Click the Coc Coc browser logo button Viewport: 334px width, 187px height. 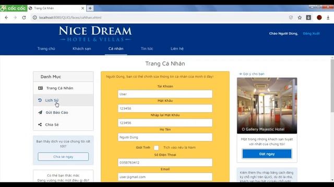14,8
